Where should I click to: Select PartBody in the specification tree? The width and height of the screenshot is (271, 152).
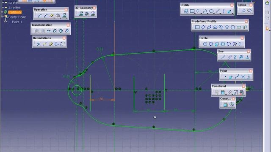pyautogui.click(x=15, y=12)
